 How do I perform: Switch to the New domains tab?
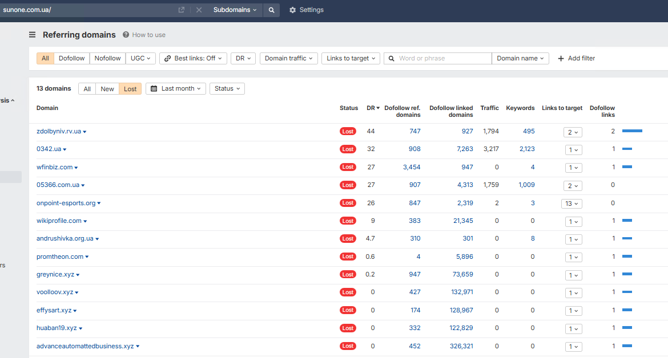pyautogui.click(x=107, y=89)
